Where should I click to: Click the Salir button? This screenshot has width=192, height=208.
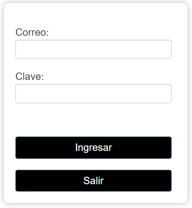pyautogui.click(x=93, y=181)
